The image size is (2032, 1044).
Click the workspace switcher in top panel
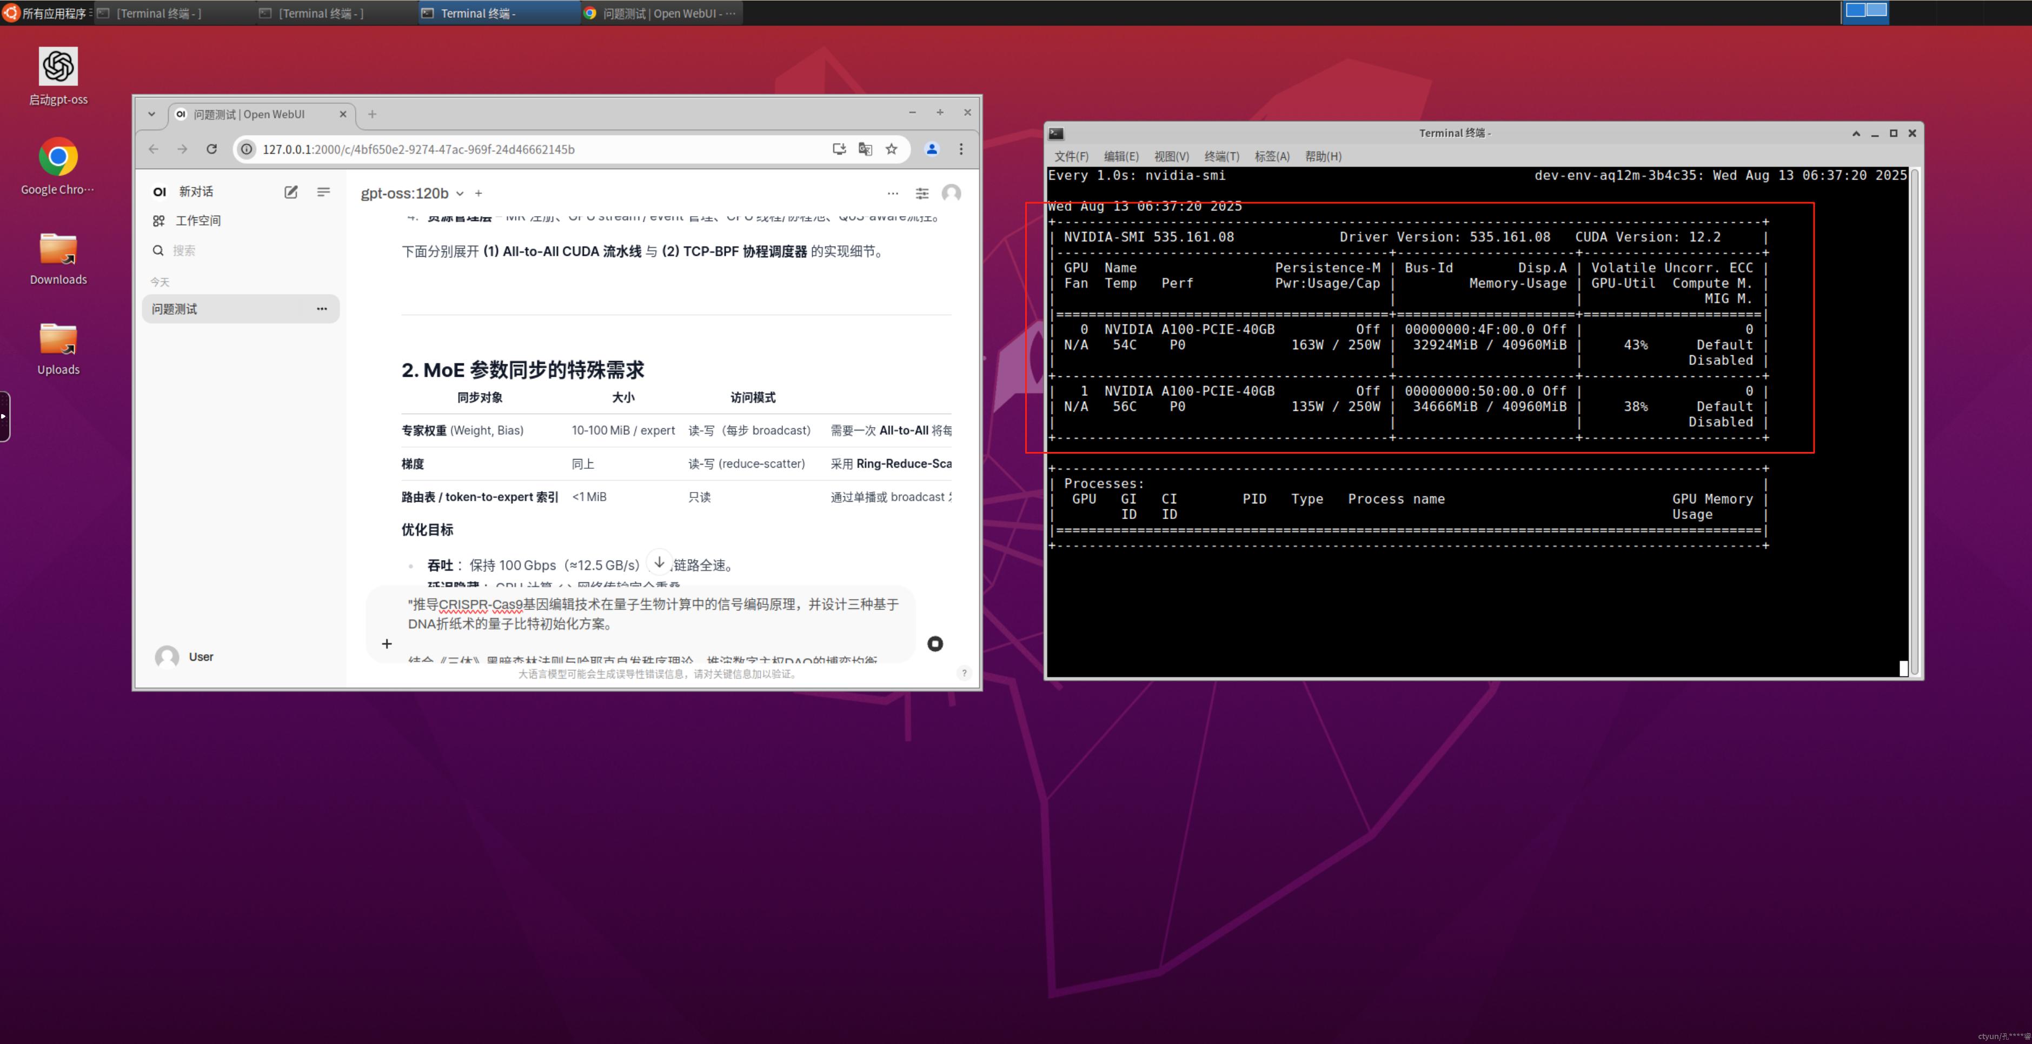click(x=1865, y=11)
